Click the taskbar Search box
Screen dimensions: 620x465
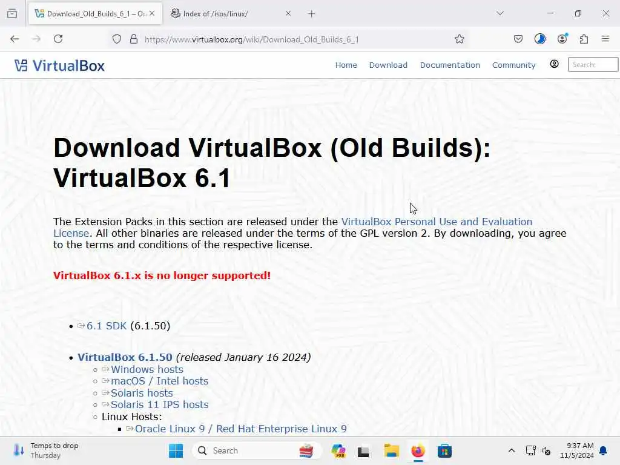tap(257, 450)
